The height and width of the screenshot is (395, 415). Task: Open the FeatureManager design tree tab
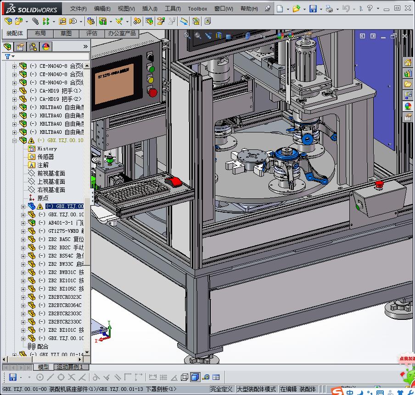8,46
